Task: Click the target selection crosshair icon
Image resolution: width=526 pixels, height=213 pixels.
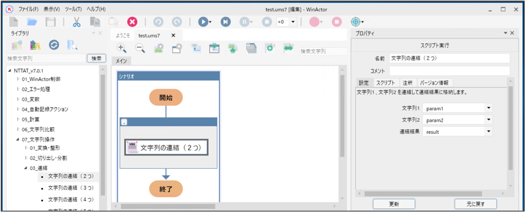Action: coord(355,22)
